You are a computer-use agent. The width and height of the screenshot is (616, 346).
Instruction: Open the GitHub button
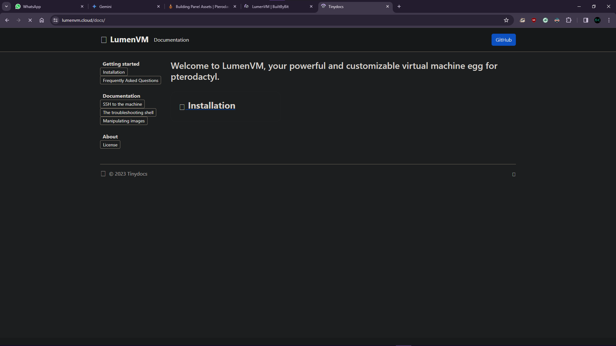[503, 40]
